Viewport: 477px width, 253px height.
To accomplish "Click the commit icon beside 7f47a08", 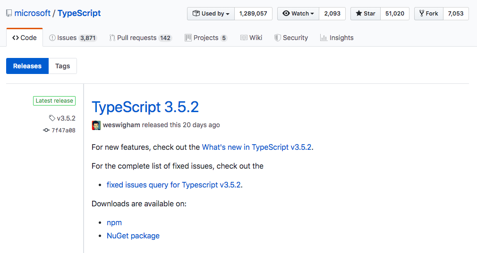I will (46, 131).
